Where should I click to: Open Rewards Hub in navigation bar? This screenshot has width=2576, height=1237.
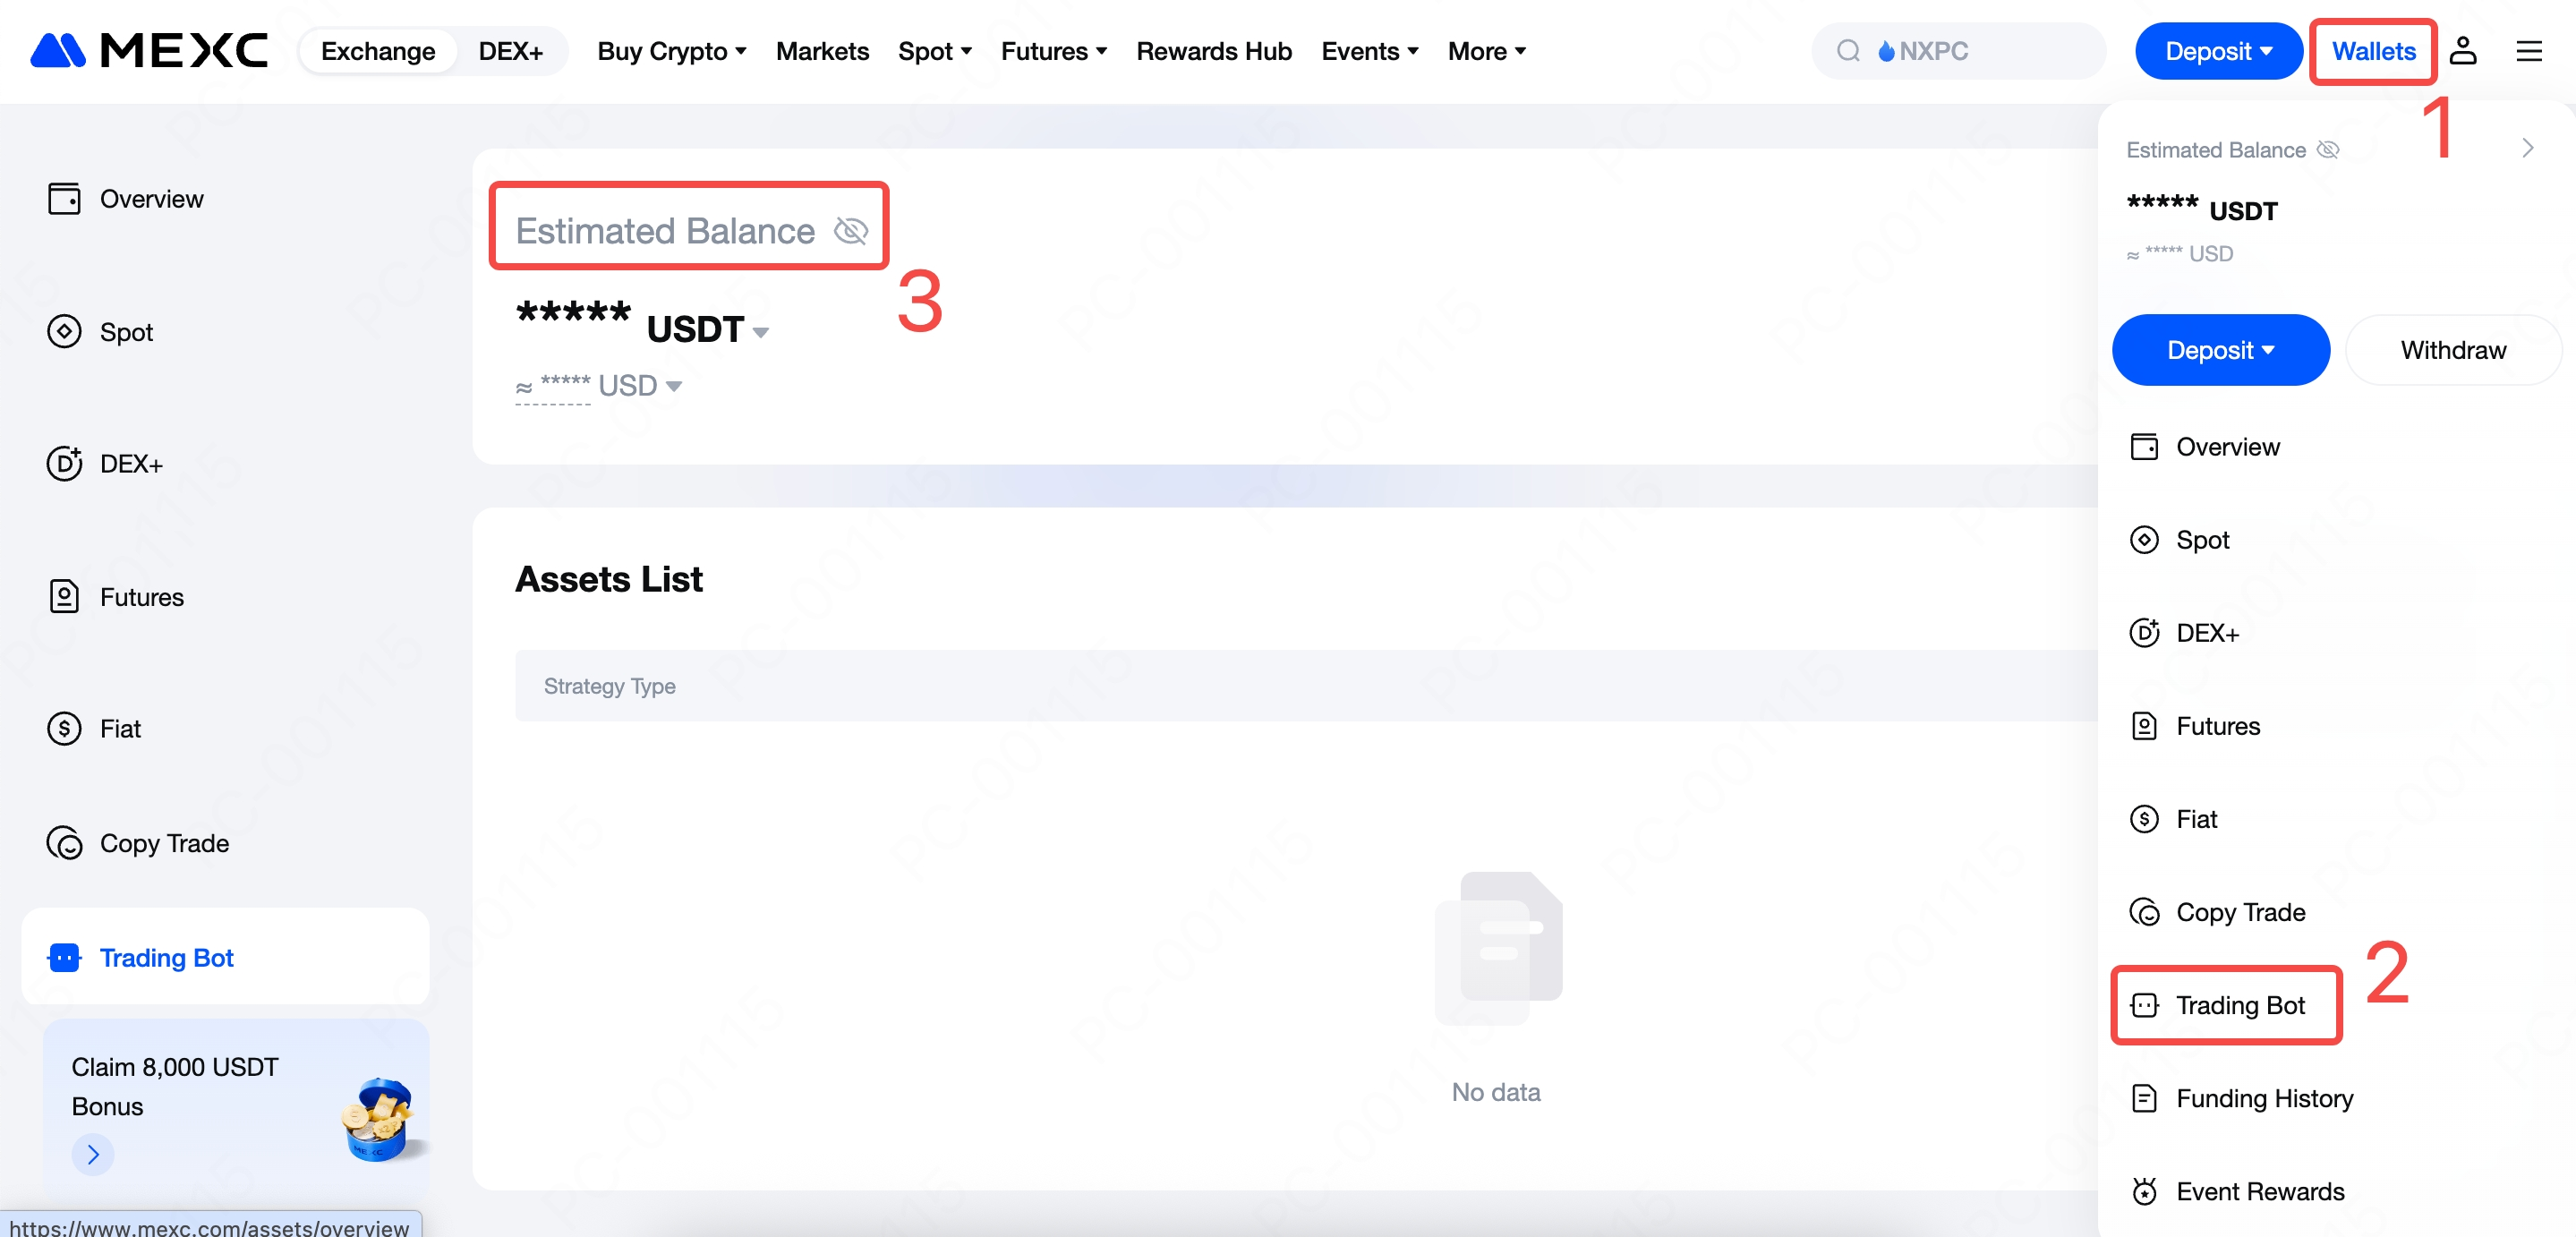coord(1213,51)
